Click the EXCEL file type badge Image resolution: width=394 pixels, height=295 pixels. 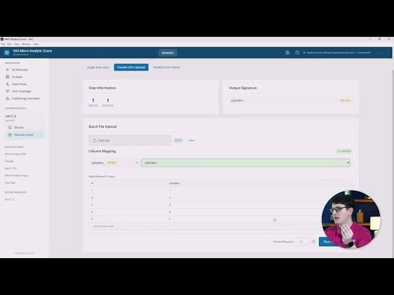(179, 141)
